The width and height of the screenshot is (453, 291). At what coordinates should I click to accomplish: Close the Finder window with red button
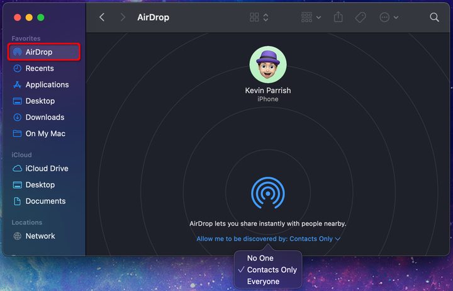18,18
